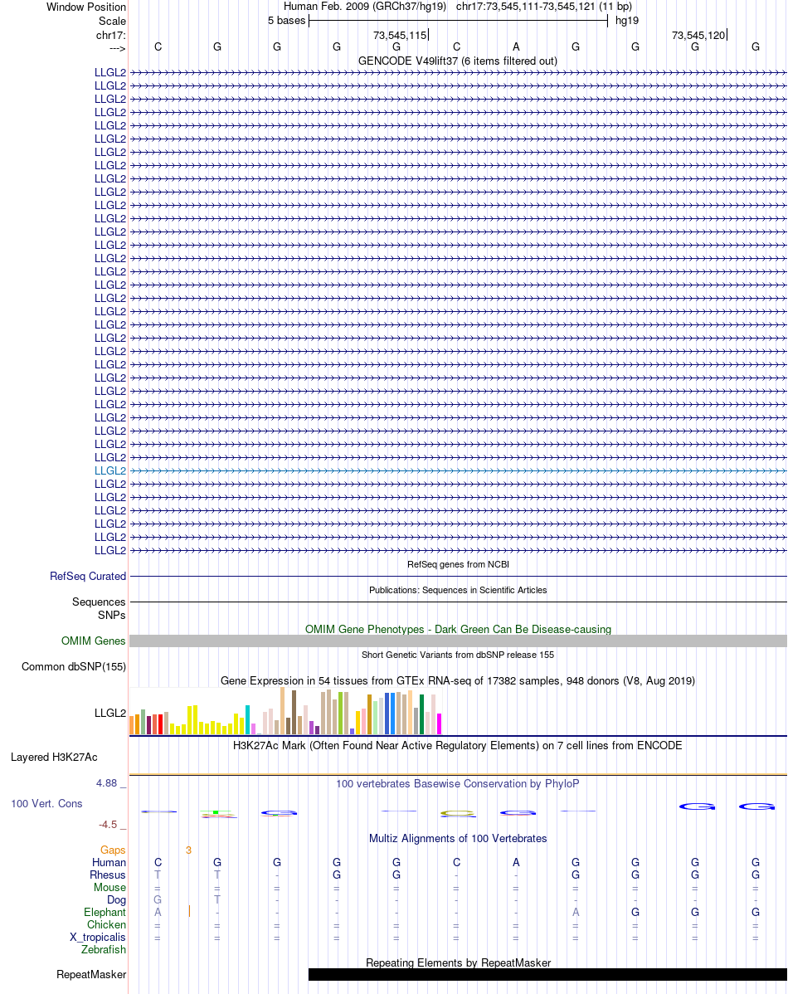Viewport: 788px width, 994px height.
Task: Click the orange 'Gaps' label
Action: point(113,850)
